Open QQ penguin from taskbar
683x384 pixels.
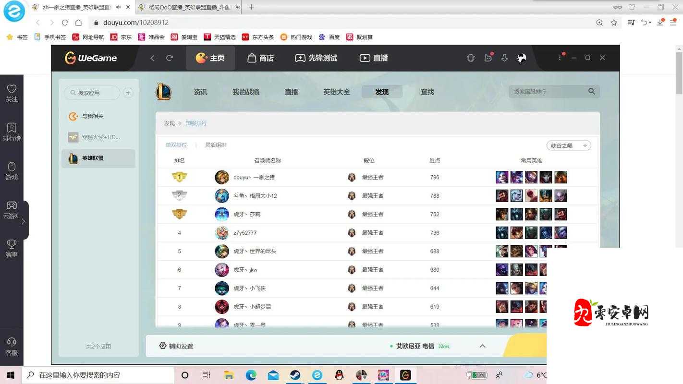pos(340,375)
